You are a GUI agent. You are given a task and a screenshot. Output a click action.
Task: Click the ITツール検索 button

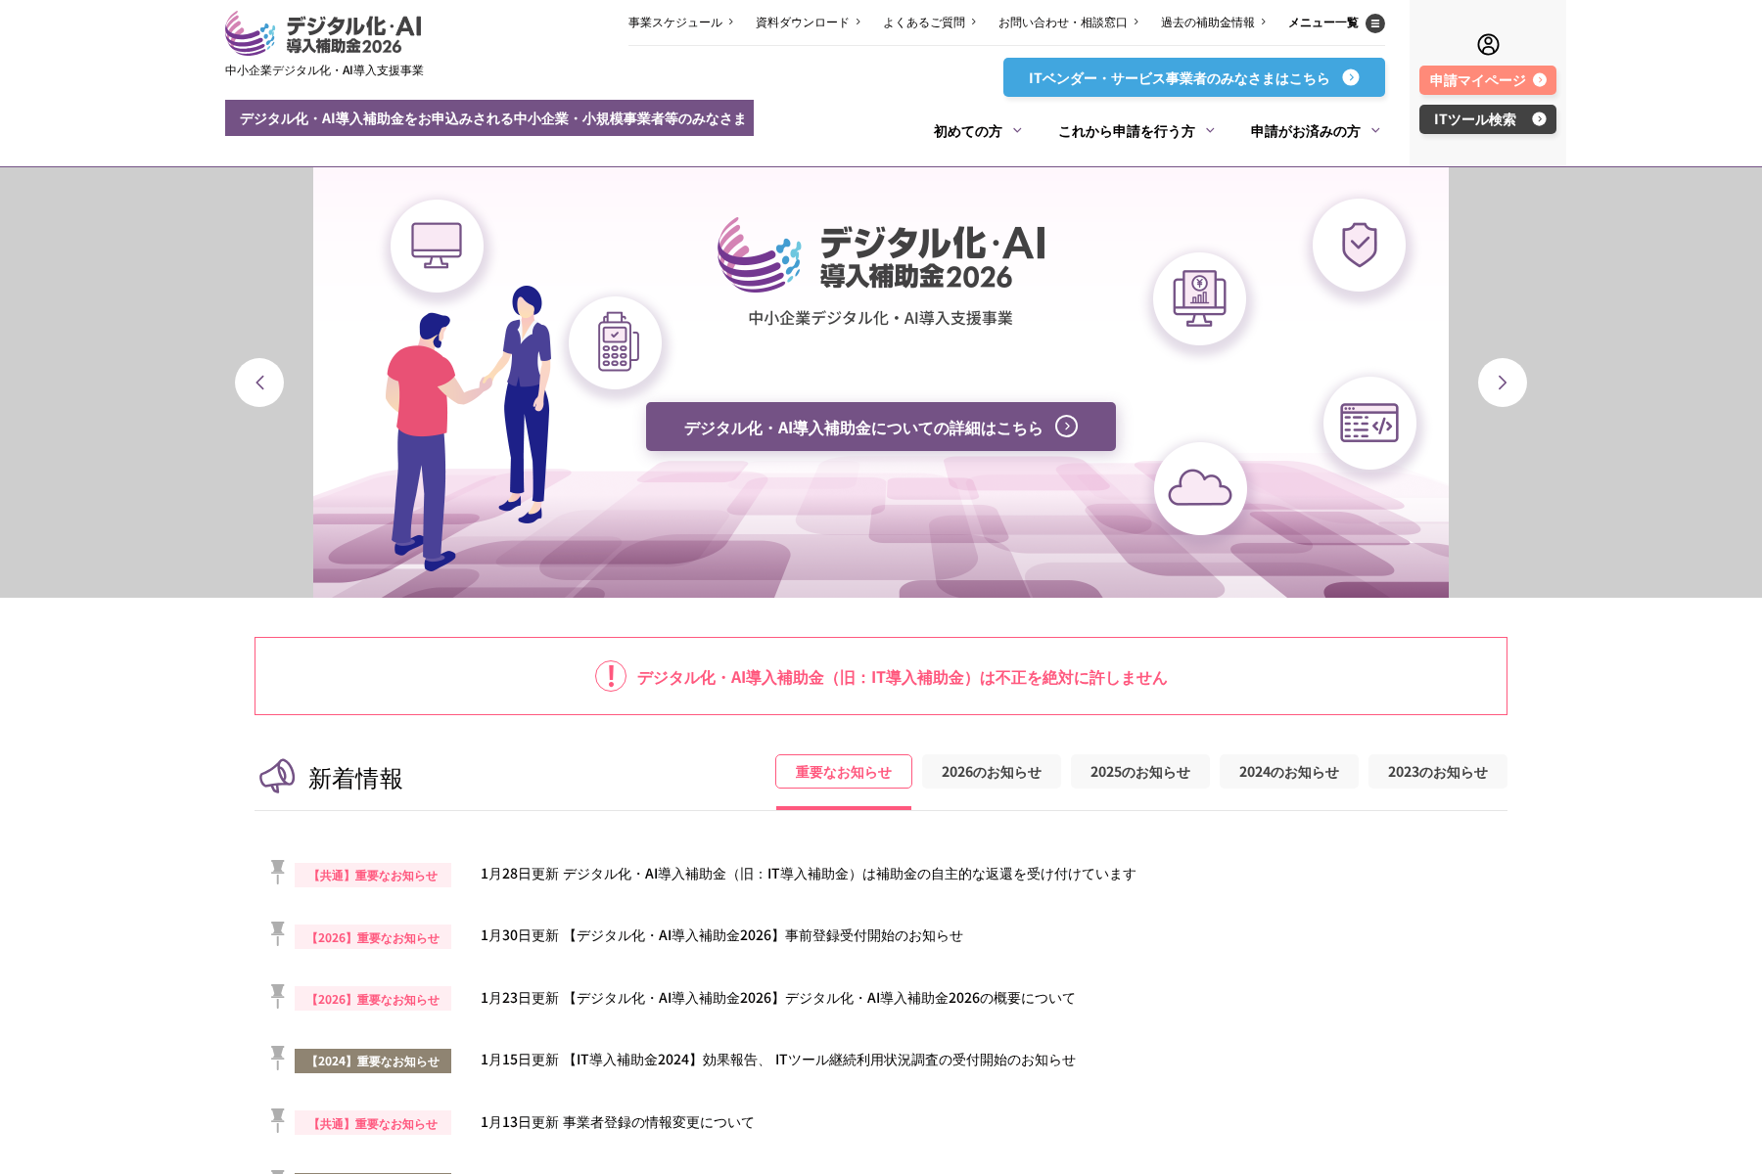click(x=1487, y=119)
